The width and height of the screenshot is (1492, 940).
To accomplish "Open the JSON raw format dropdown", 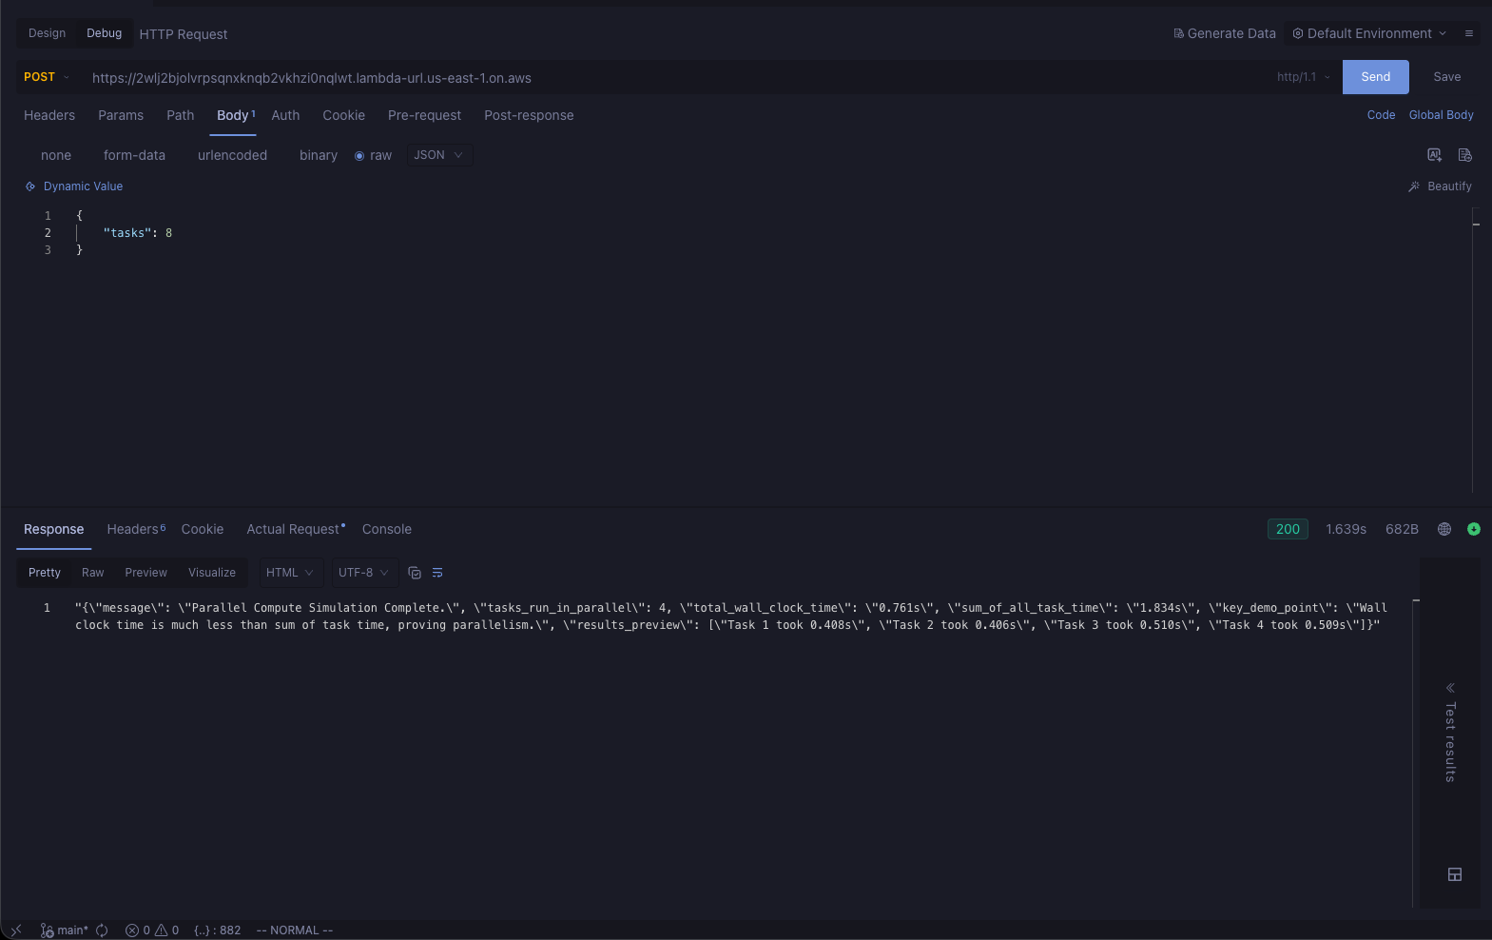I will pyautogui.click(x=438, y=155).
